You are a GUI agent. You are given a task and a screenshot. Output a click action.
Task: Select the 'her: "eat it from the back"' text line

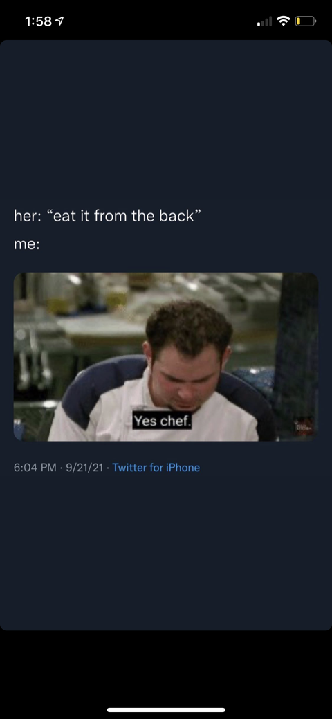[x=108, y=216]
